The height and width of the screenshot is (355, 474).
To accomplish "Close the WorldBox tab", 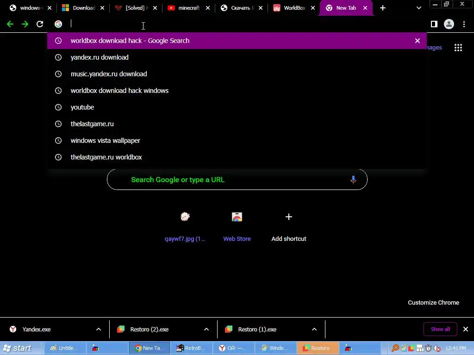I will (x=313, y=8).
